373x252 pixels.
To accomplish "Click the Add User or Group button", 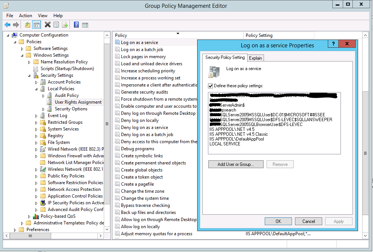I will [236, 164].
